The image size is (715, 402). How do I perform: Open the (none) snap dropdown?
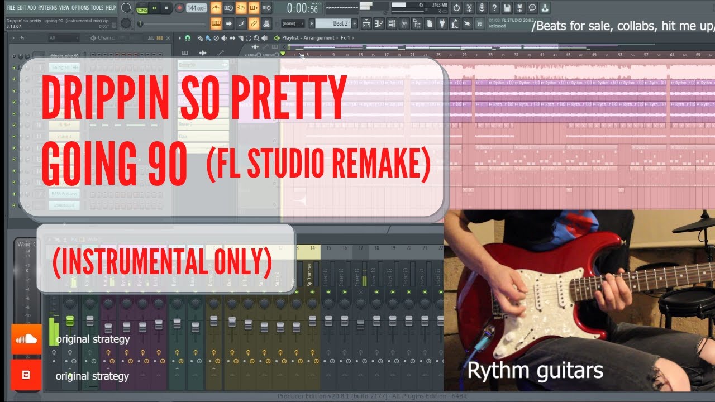(x=293, y=23)
